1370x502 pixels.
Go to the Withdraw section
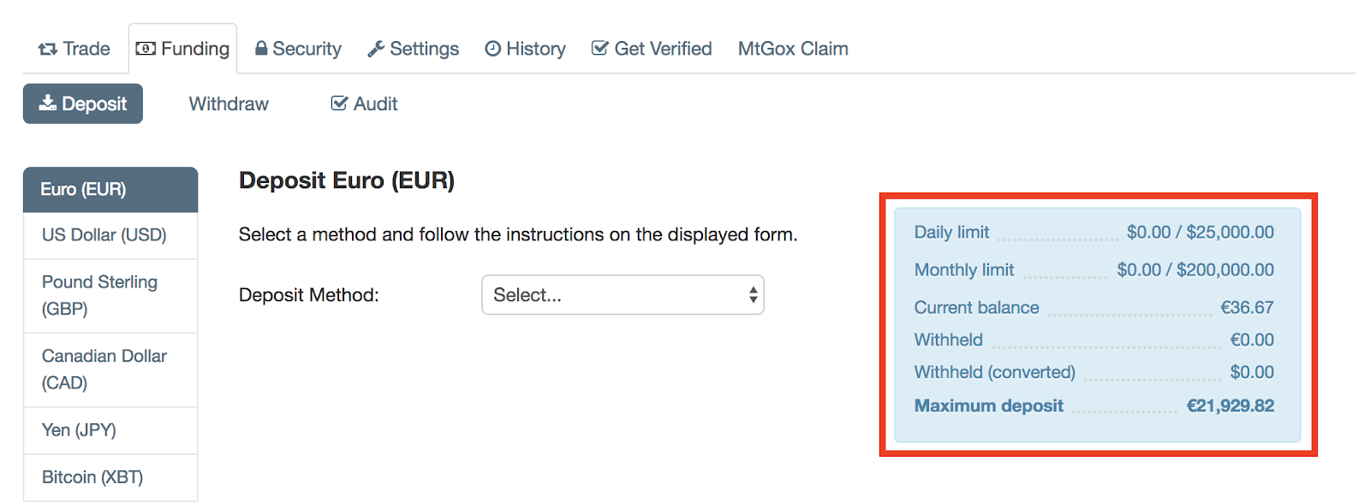tap(229, 103)
